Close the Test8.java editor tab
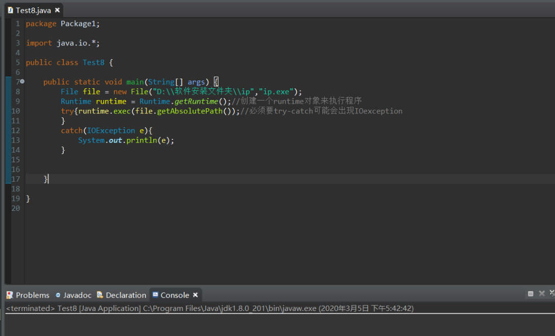Image resolution: width=555 pixels, height=336 pixels. pos(57,10)
